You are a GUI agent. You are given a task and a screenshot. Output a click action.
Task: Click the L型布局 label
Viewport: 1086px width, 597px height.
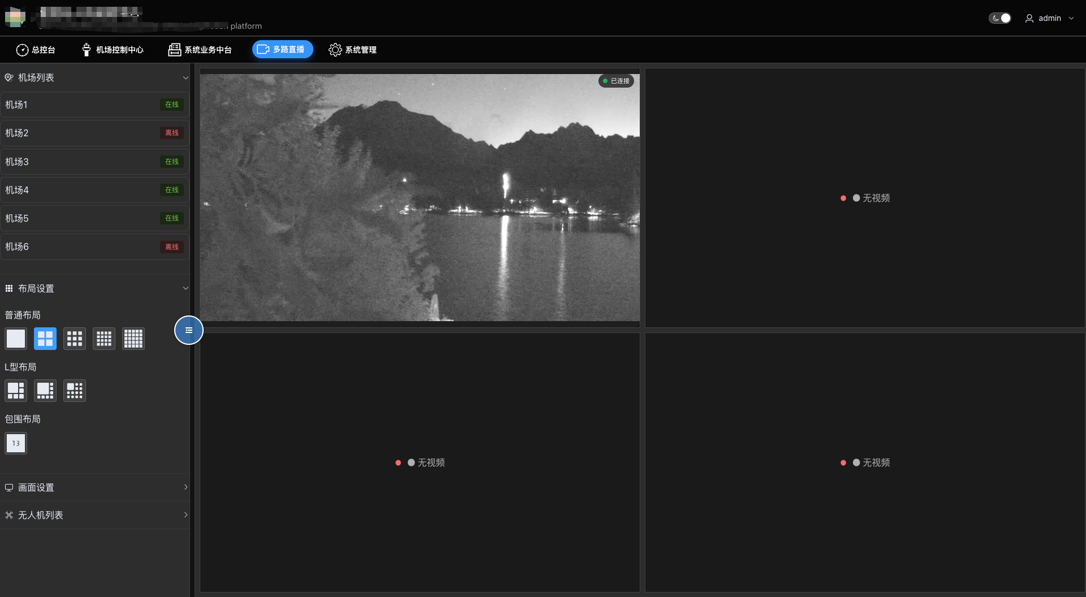(x=20, y=367)
